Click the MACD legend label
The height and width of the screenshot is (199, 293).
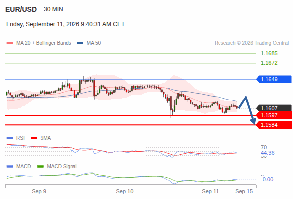pos(23,166)
